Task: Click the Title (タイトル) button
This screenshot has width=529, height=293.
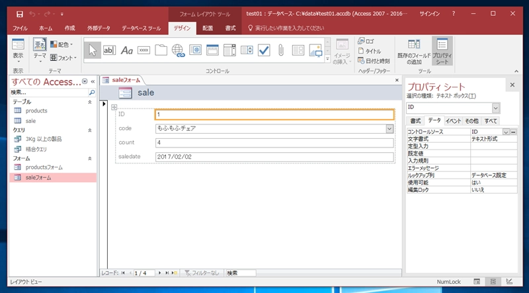Action: tap(370, 52)
